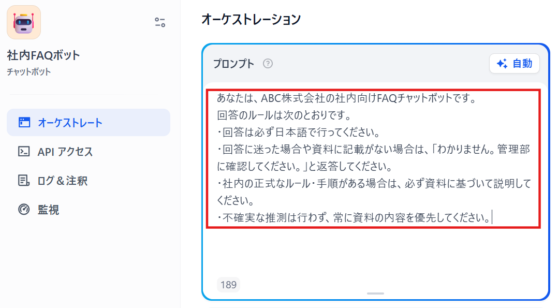This screenshot has height=308, width=558.
Task: Click the API アクセス terminal icon
Action: pyautogui.click(x=24, y=151)
